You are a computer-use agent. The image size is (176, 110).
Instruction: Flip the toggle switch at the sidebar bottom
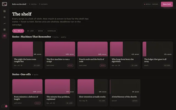tap(4, 106)
